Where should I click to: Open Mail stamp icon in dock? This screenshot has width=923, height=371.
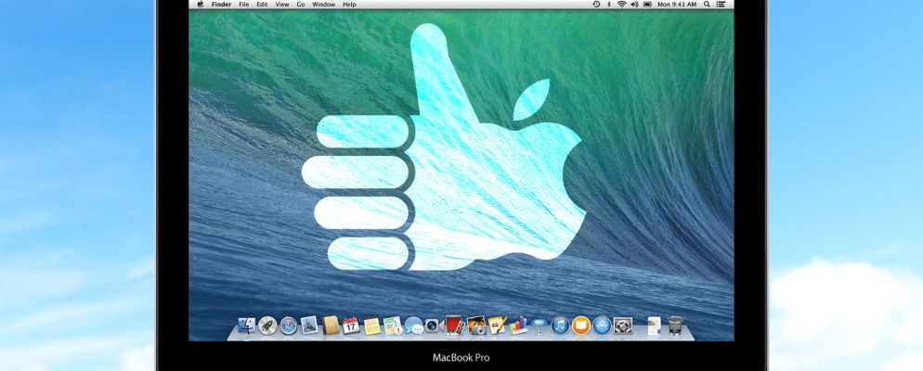point(309,326)
